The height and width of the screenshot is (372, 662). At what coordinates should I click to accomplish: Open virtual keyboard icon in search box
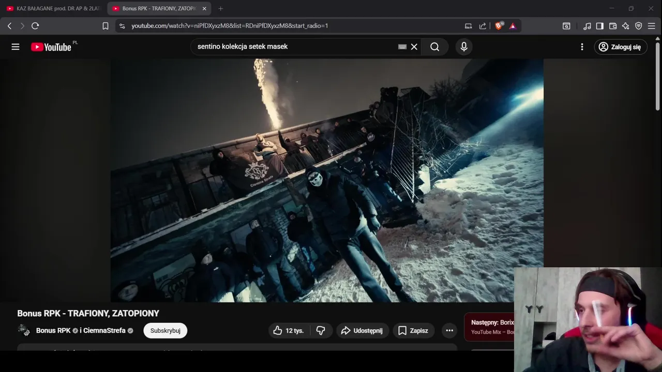pyautogui.click(x=402, y=47)
